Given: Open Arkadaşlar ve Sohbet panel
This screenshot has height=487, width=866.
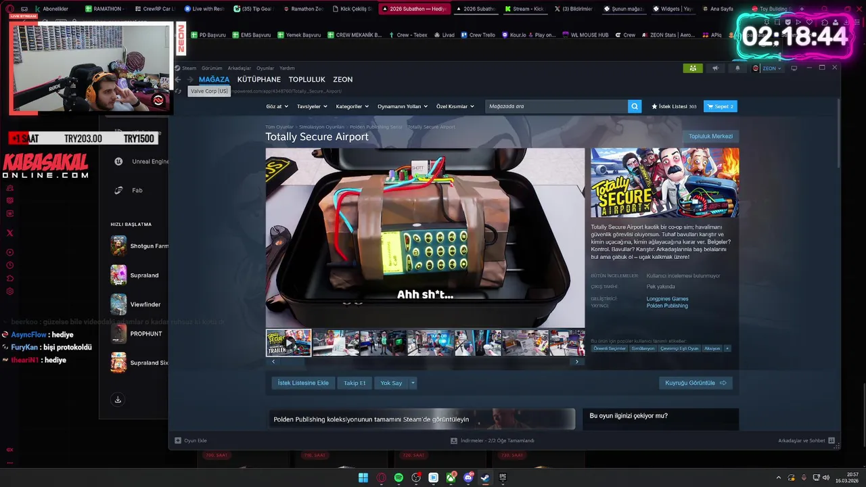Looking at the screenshot, I should pos(806,440).
